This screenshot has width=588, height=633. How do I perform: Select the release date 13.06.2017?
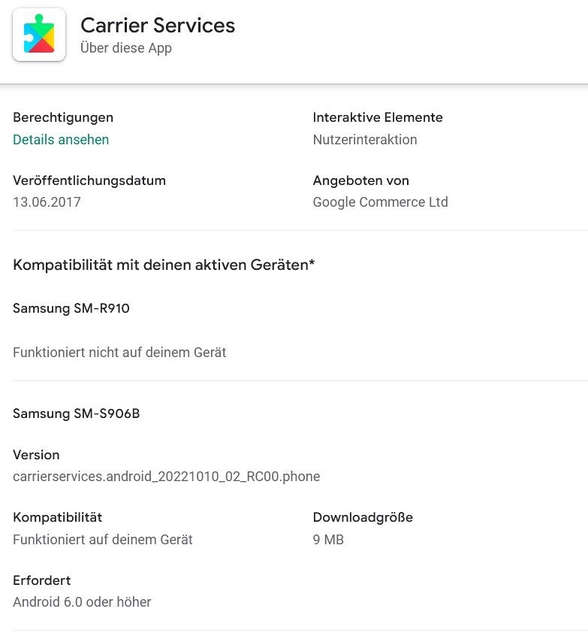point(47,202)
